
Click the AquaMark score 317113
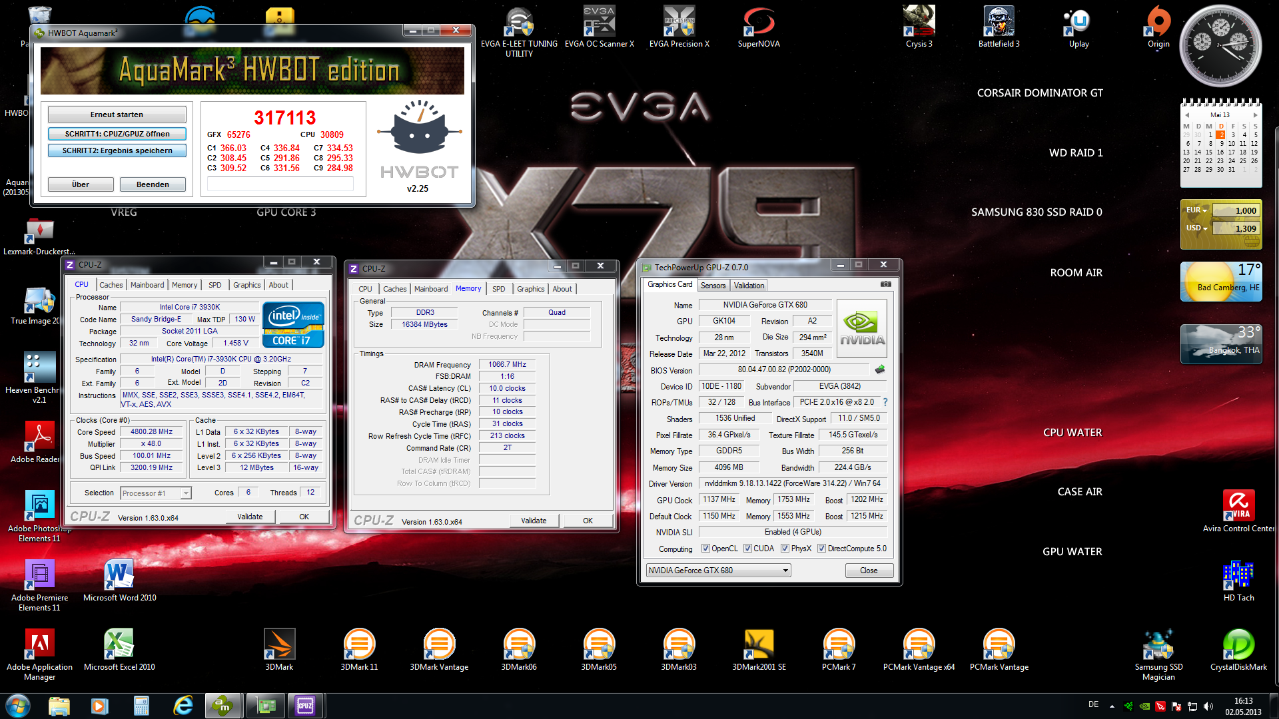(x=285, y=118)
